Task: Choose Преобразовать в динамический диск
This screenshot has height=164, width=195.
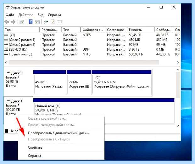Action: point(58,133)
